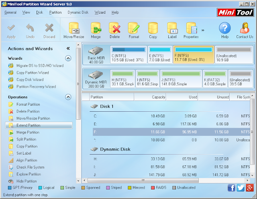This screenshot has height=199, width=257.
Task: Click the Discard X toolbar icon
Action: pos(49,28)
